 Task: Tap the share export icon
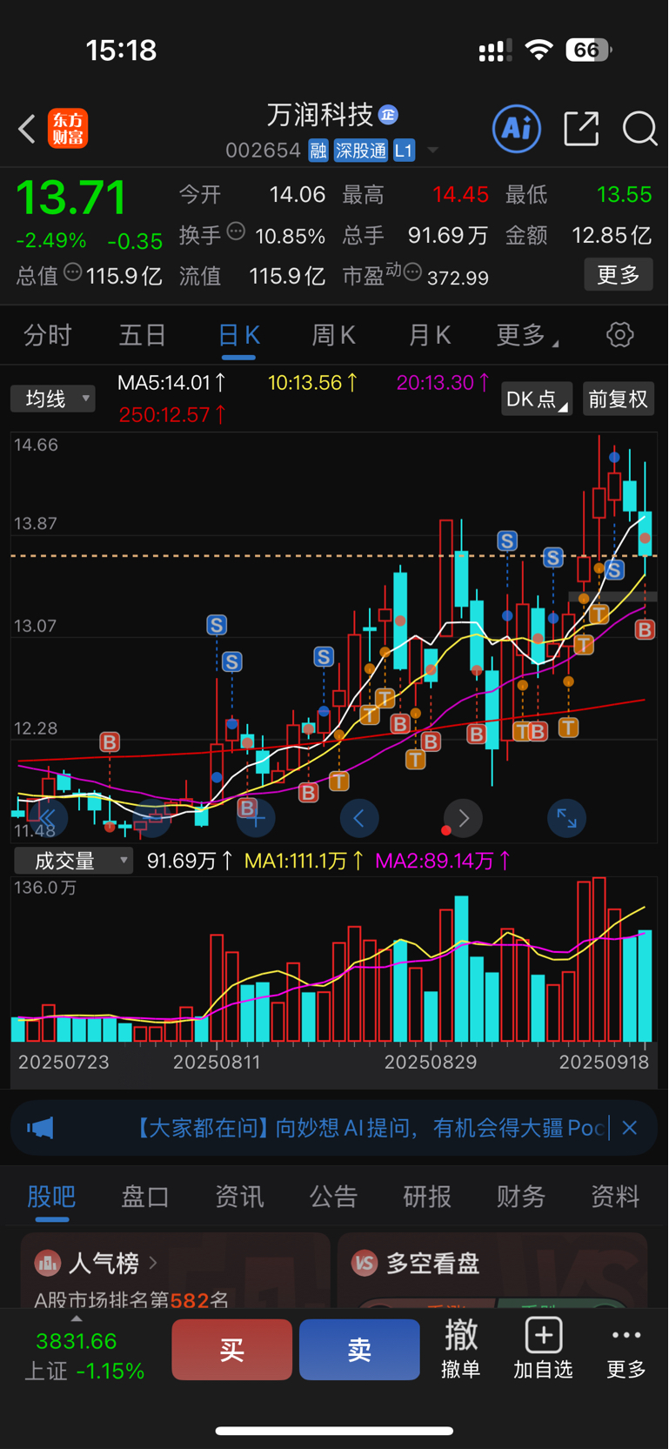click(581, 129)
